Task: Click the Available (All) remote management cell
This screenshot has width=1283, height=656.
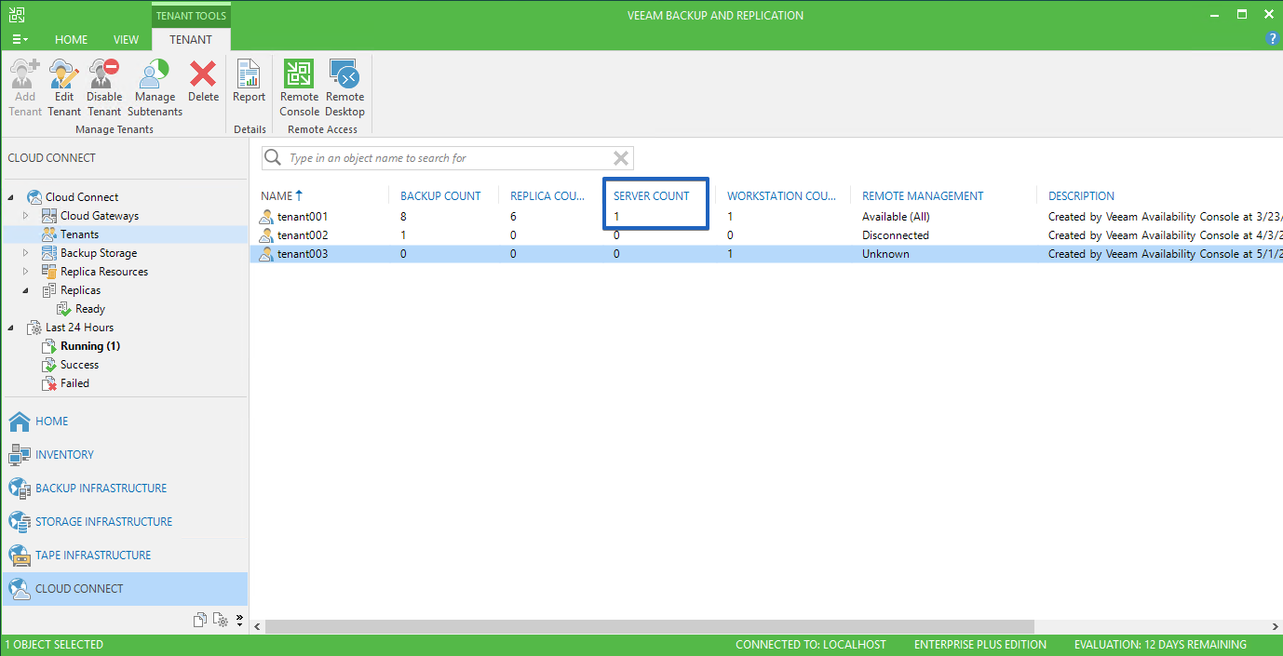Action: tap(896, 217)
